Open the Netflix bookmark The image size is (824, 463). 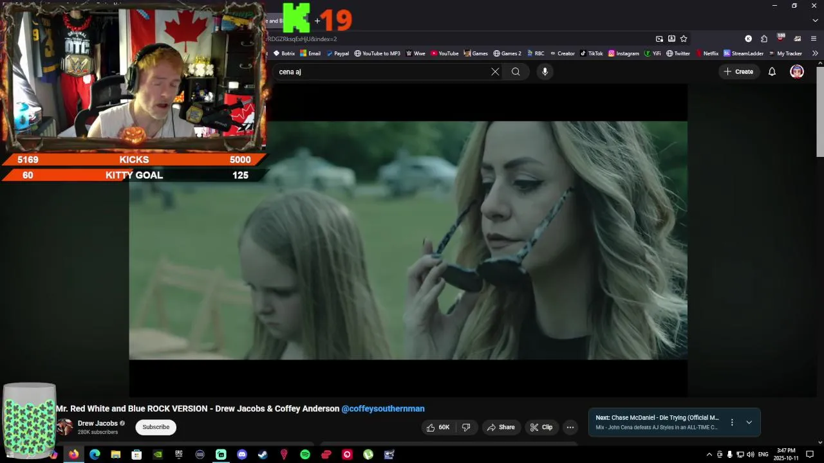click(707, 53)
